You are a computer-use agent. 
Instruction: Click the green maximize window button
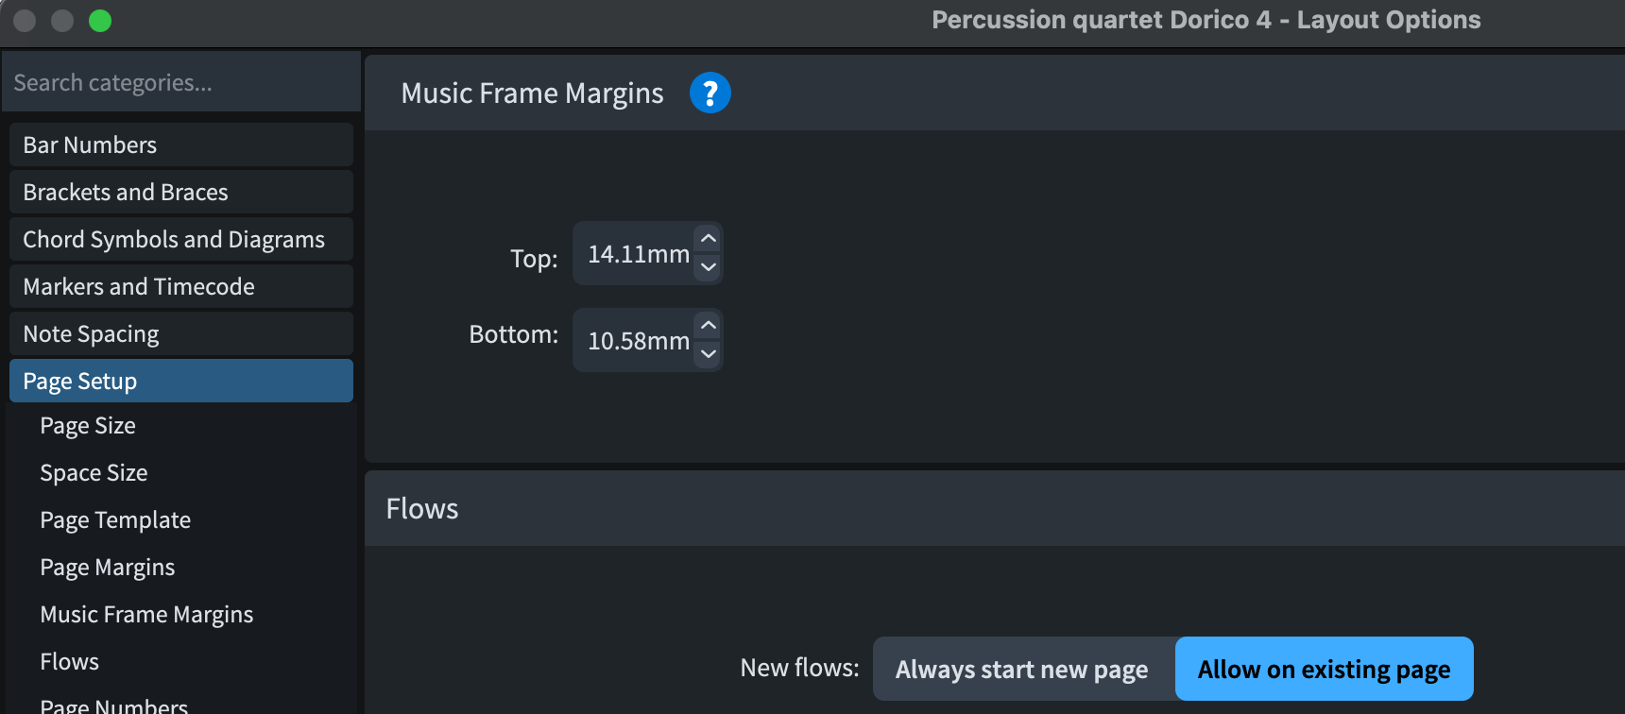(100, 21)
